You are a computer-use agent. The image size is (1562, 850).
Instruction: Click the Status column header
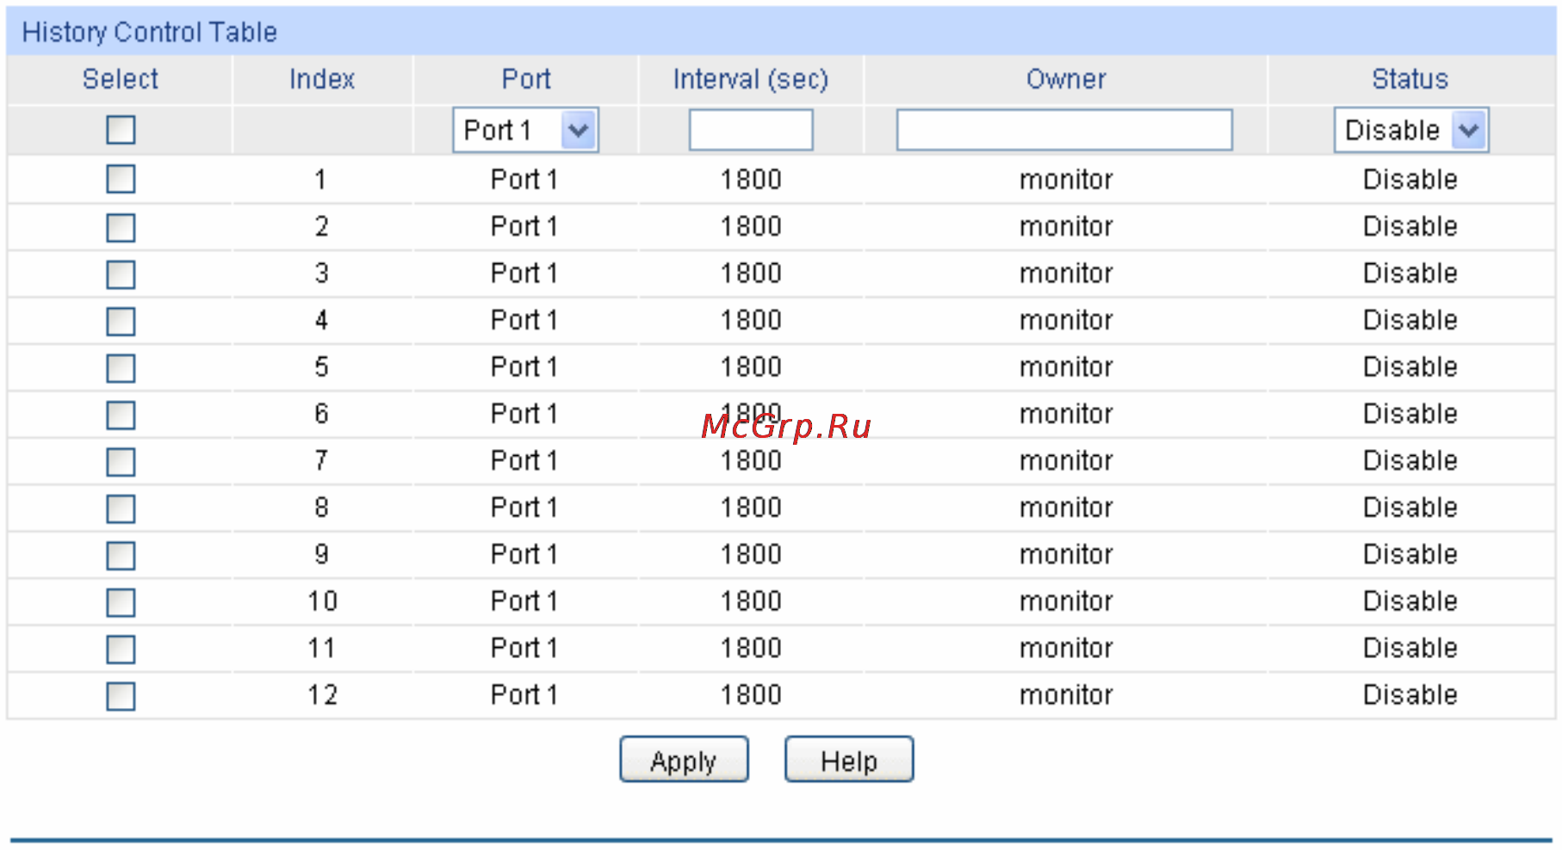[1410, 79]
